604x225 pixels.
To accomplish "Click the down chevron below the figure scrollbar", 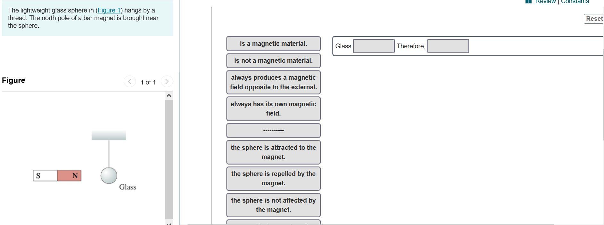I will coord(169,223).
